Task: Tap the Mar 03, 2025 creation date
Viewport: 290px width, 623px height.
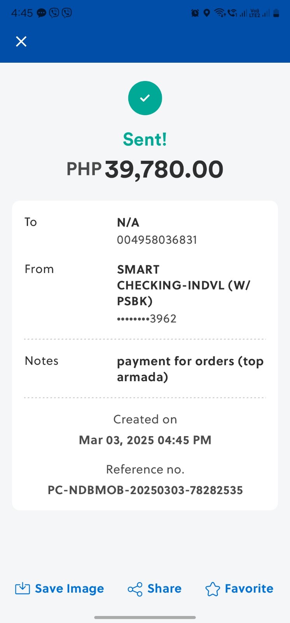Action: (145, 440)
